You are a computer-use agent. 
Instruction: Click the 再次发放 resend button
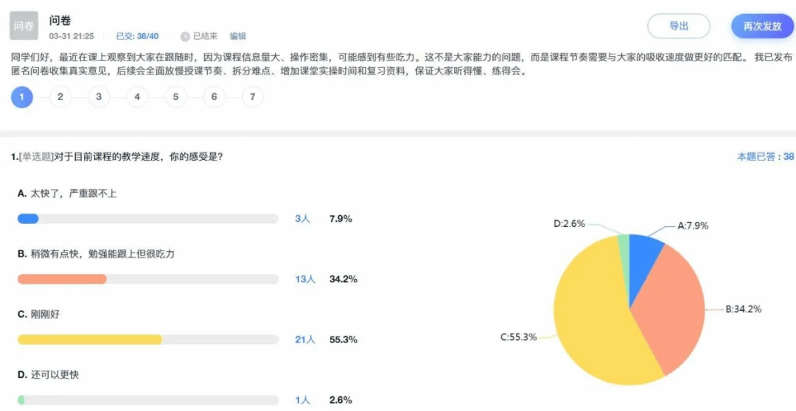pos(763,27)
